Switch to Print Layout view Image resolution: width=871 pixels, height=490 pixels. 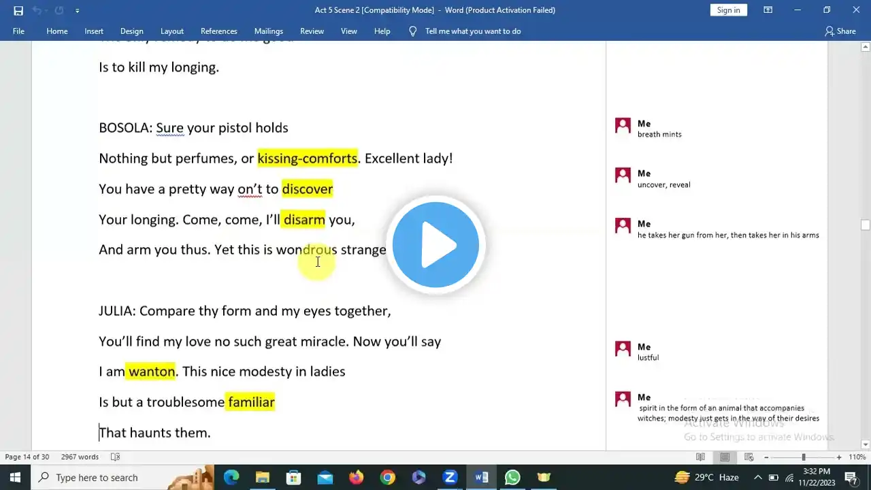coord(725,457)
